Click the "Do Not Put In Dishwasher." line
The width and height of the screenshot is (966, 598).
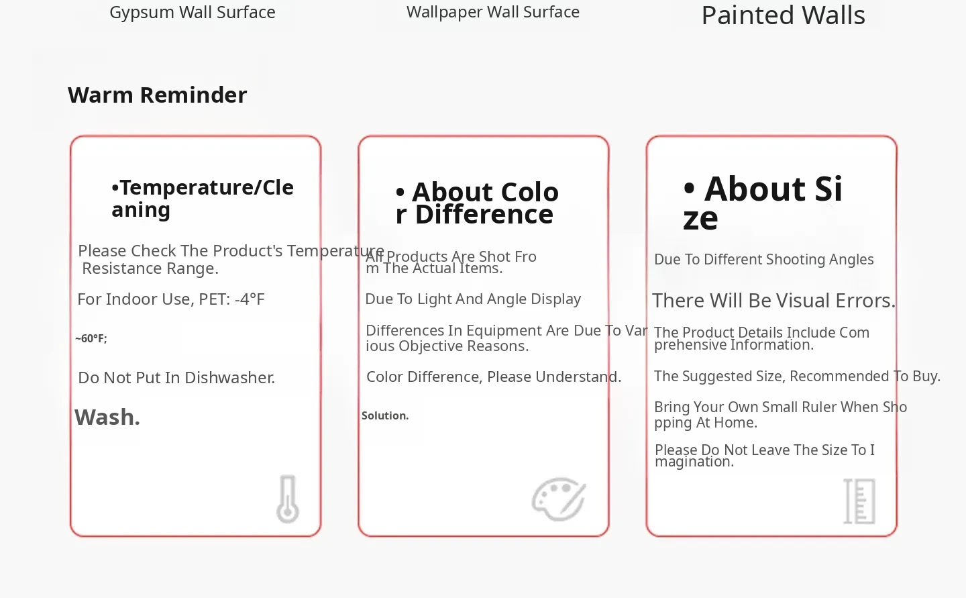tap(176, 378)
